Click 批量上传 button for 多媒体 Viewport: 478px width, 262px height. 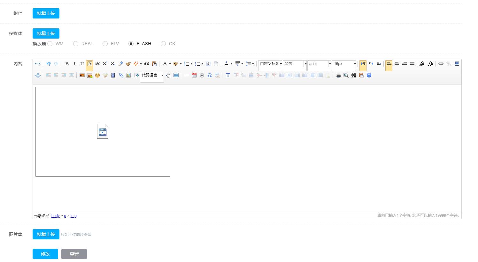coord(46,33)
